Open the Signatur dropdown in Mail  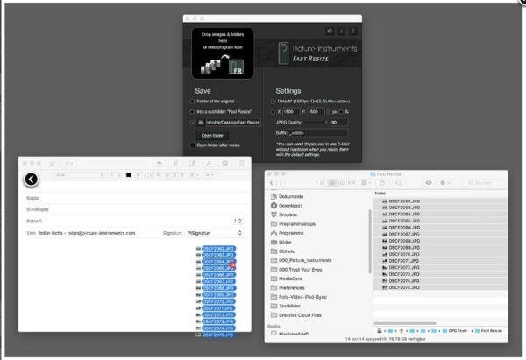(x=214, y=233)
